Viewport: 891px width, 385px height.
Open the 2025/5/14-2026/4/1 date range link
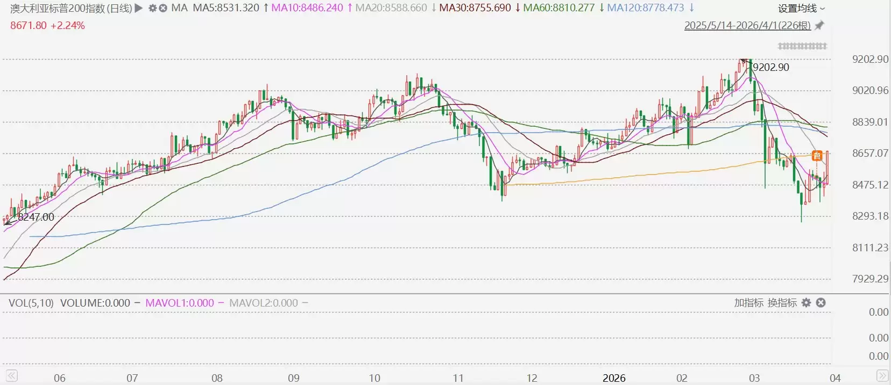pos(747,25)
